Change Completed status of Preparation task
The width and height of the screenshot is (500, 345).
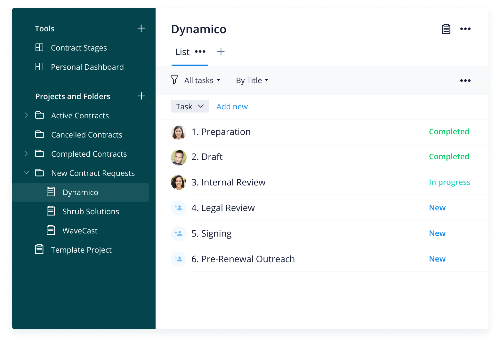point(449,131)
